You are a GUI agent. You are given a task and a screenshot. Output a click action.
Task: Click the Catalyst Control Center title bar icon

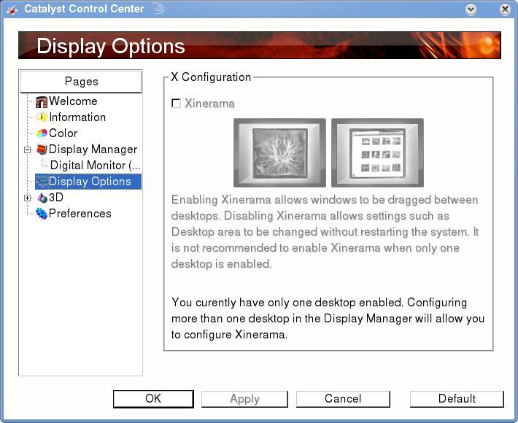click(12, 9)
